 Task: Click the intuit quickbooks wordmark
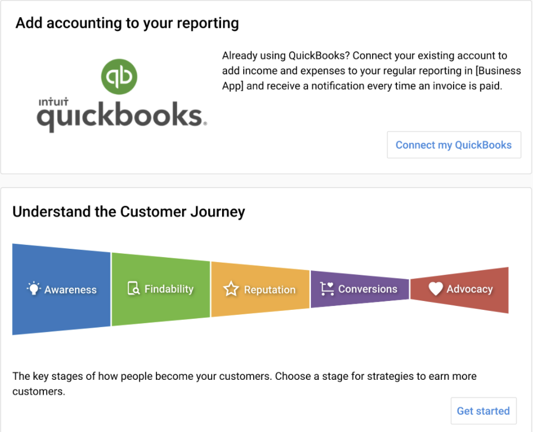coord(122,115)
